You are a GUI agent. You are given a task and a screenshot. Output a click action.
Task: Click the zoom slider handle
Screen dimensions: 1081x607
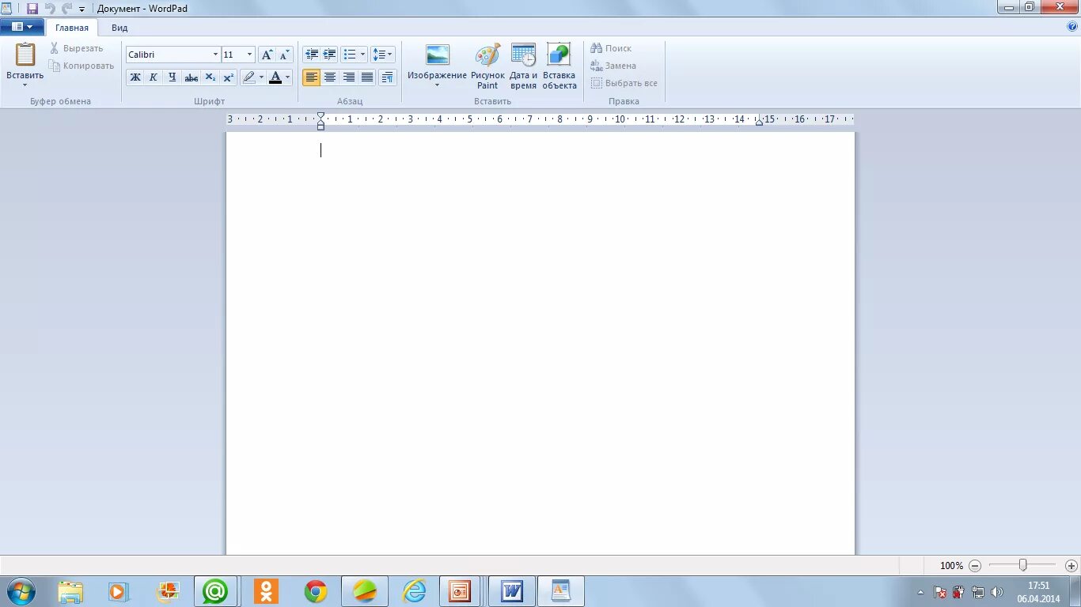point(1022,565)
